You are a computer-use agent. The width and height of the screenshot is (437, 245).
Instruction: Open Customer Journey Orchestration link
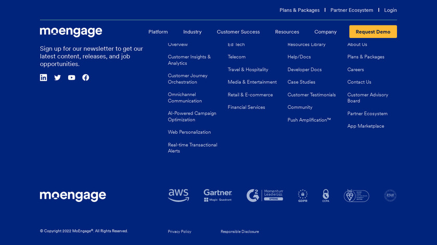[x=188, y=79]
